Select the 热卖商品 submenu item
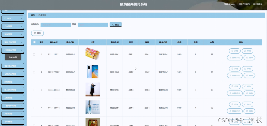267x126 pixels. [13, 57]
